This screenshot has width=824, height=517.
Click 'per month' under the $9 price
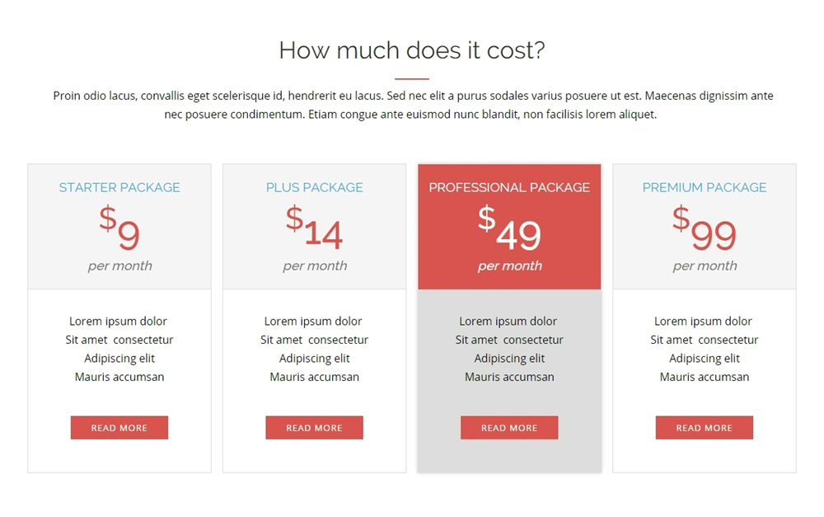[x=119, y=266]
